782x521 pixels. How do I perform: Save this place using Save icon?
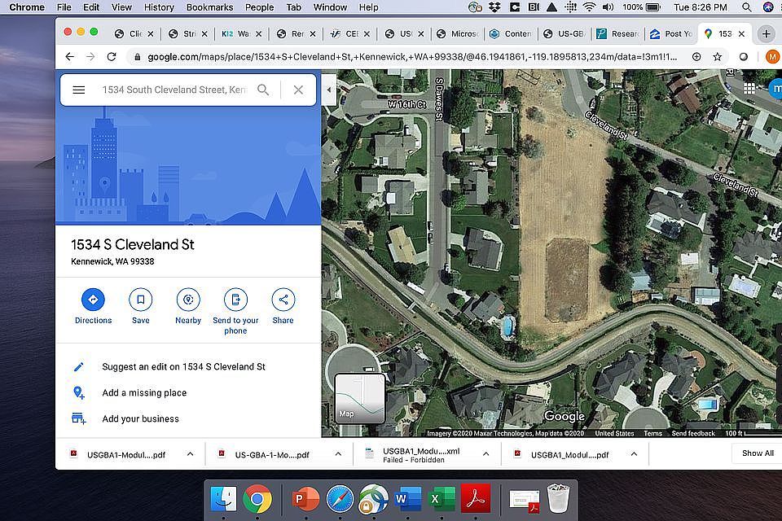[141, 300]
